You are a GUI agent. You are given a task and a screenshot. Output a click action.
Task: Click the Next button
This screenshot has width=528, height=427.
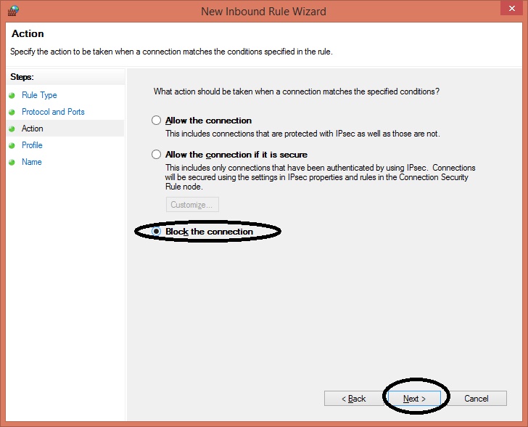pyautogui.click(x=414, y=399)
